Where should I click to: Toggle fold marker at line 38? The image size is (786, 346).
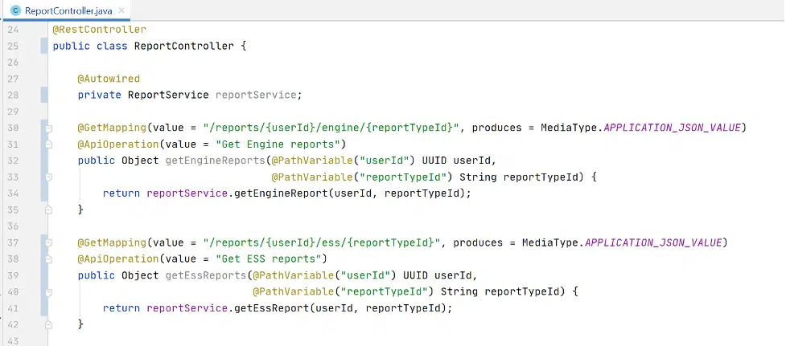coord(48,259)
